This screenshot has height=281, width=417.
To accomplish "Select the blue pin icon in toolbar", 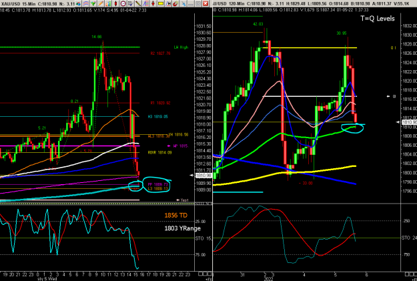I will coord(183,3).
